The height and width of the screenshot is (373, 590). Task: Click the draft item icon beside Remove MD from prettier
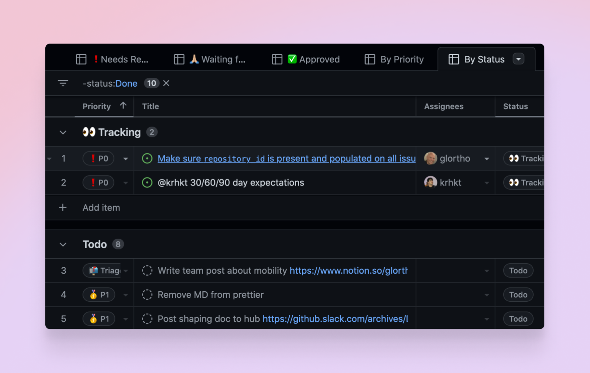pyautogui.click(x=147, y=294)
